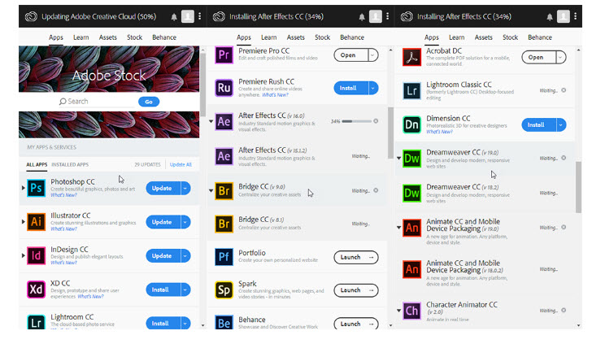The height and width of the screenshot is (344, 592).
Task: Click the Portfolio app icon
Action: coord(224,258)
